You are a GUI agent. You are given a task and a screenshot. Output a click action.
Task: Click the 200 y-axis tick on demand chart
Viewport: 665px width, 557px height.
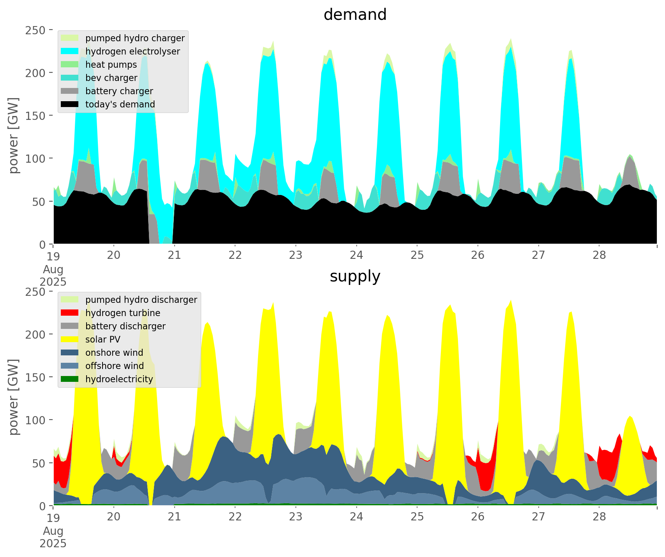pos(35,73)
